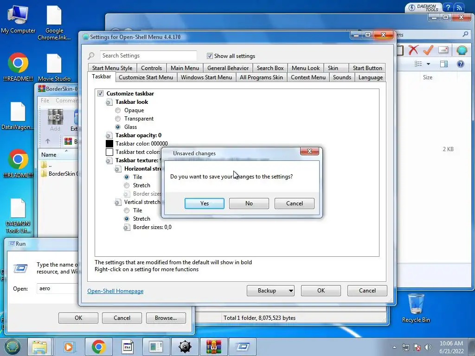
Task: Click No in Unsaved changes dialog
Action: tap(249, 203)
